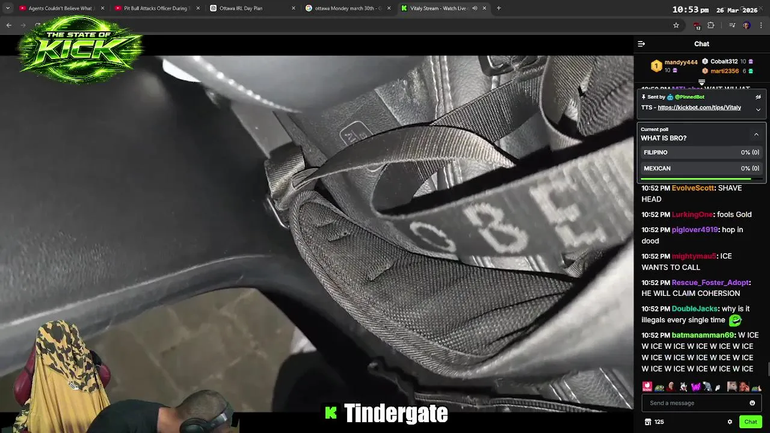Open the browser profile avatar
Image resolution: width=770 pixels, height=433 pixels.
747,25
